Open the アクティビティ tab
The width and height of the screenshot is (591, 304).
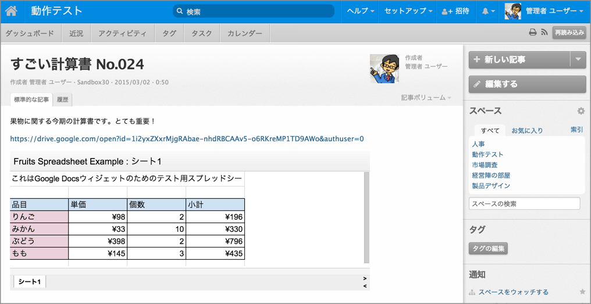123,33
